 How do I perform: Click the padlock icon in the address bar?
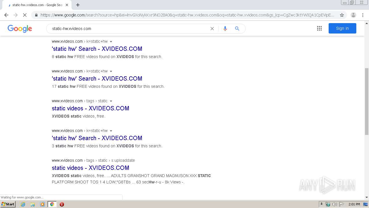(36, 15)
